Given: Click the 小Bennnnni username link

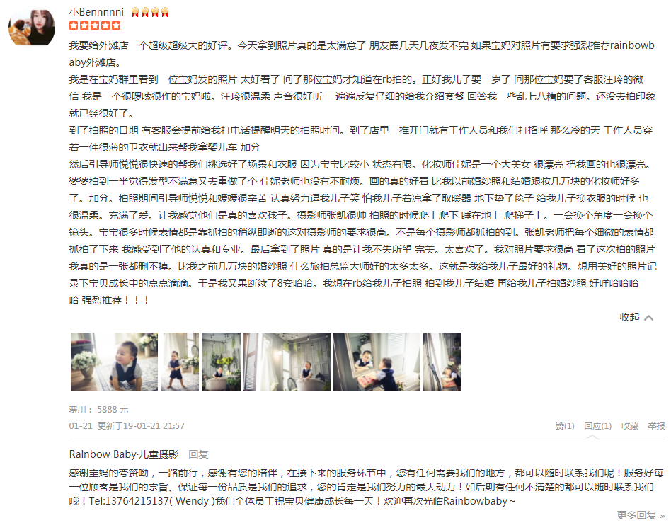Looking at the screenshot, I should tap(96, 12).
